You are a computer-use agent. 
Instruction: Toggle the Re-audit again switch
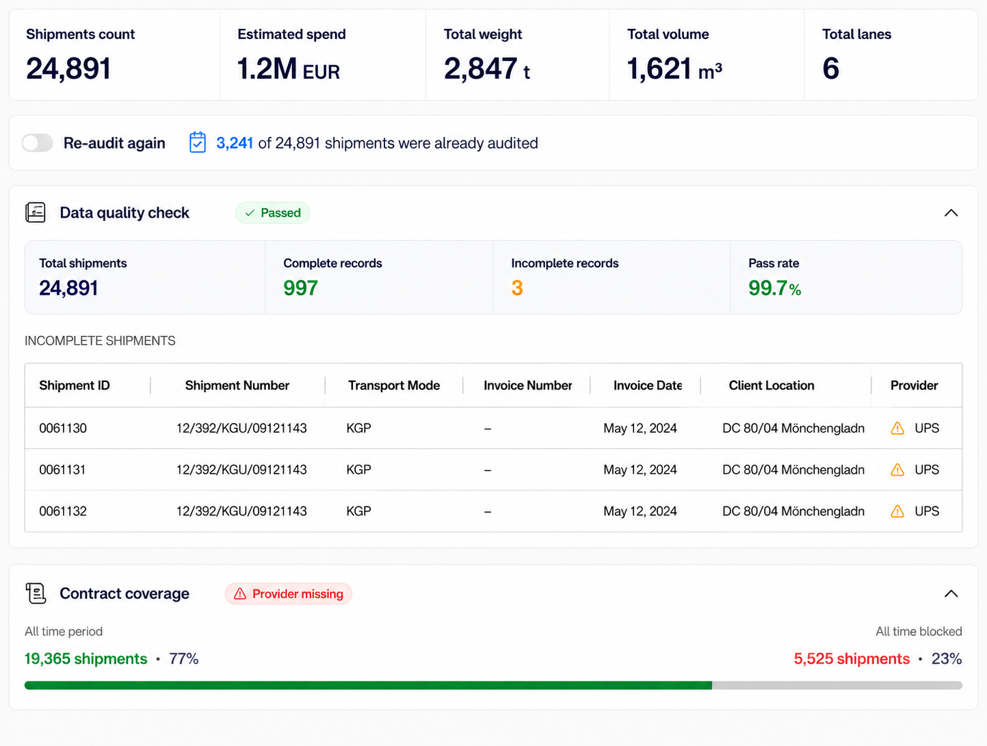click(x=38, y=143)
